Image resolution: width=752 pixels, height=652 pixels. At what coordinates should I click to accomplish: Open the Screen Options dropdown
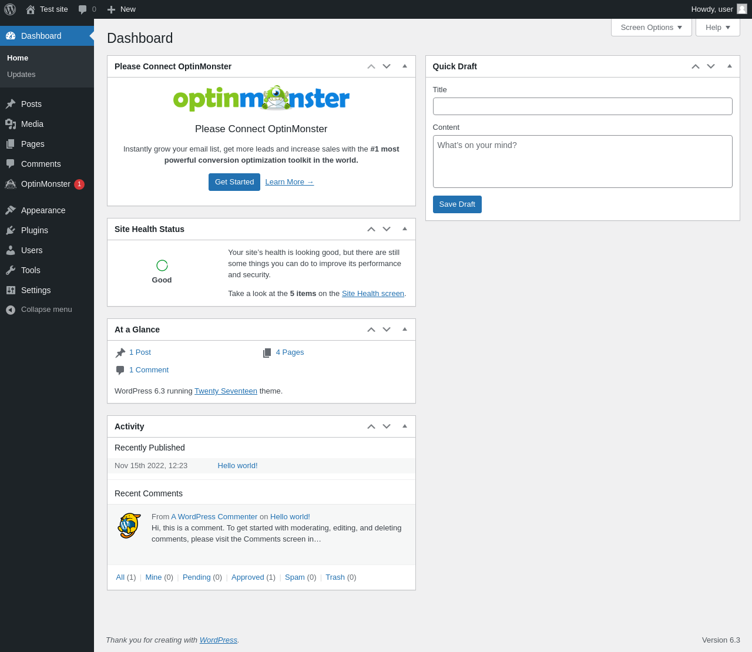(x=652, y=28)
